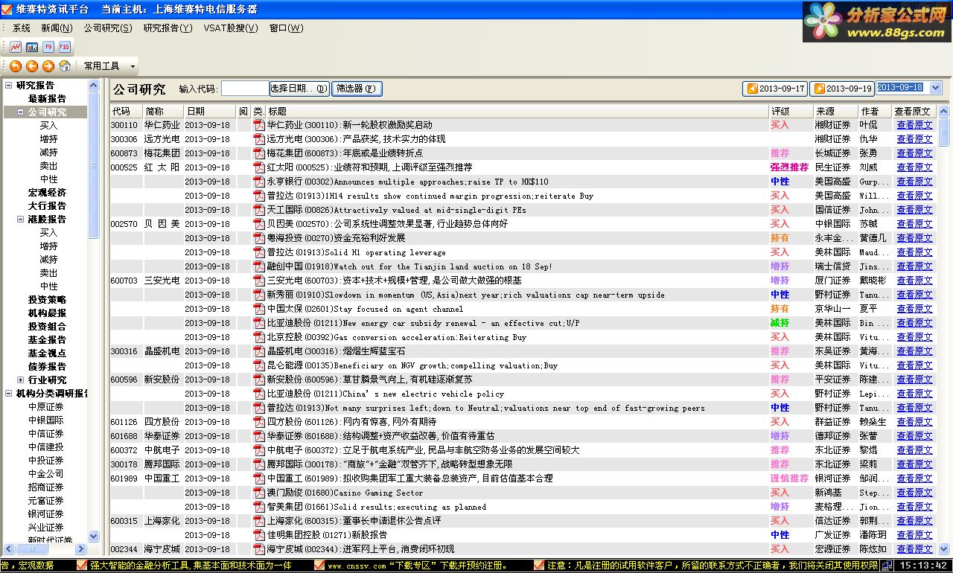Select 最新报告 in the tree

coord(47,99)
